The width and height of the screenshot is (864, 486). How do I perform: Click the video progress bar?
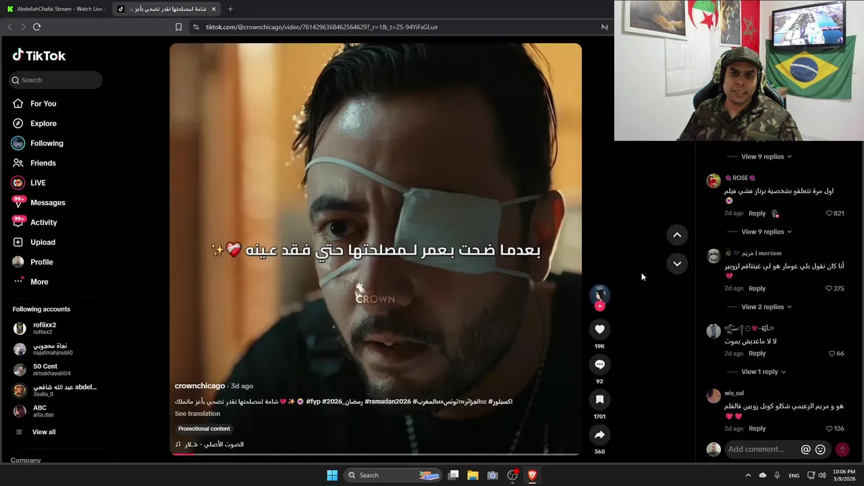click(375, 454)
